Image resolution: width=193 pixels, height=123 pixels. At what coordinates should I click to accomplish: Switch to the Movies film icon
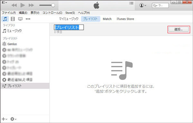click(13, 19)
